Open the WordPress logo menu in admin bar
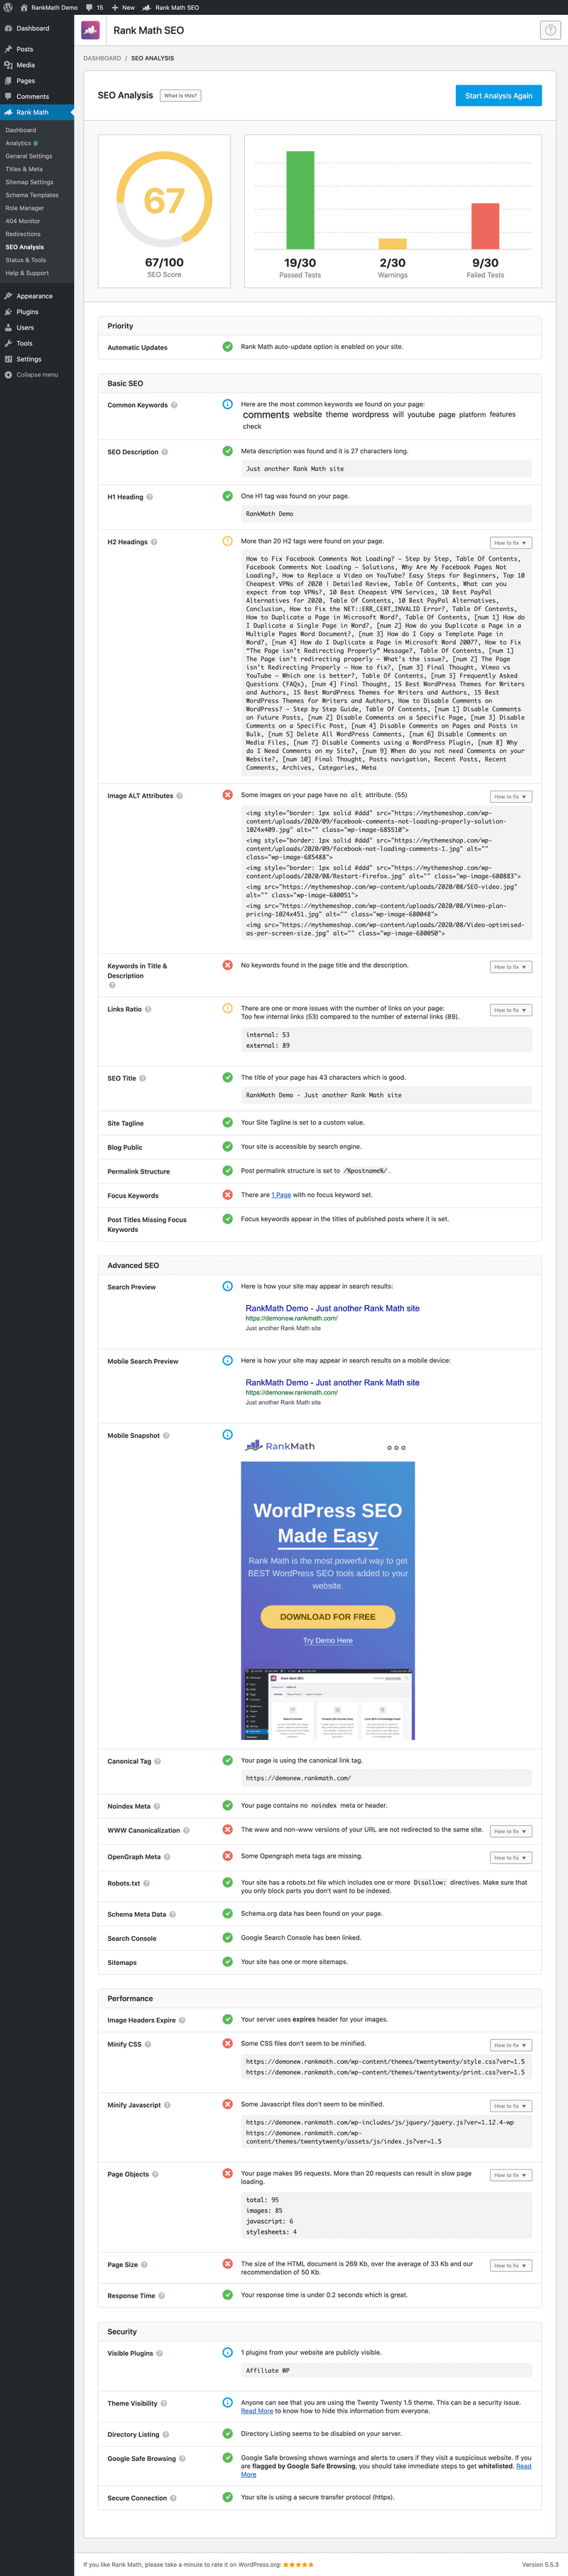Viewport: 568px width, 2576px height. point(8,7)
